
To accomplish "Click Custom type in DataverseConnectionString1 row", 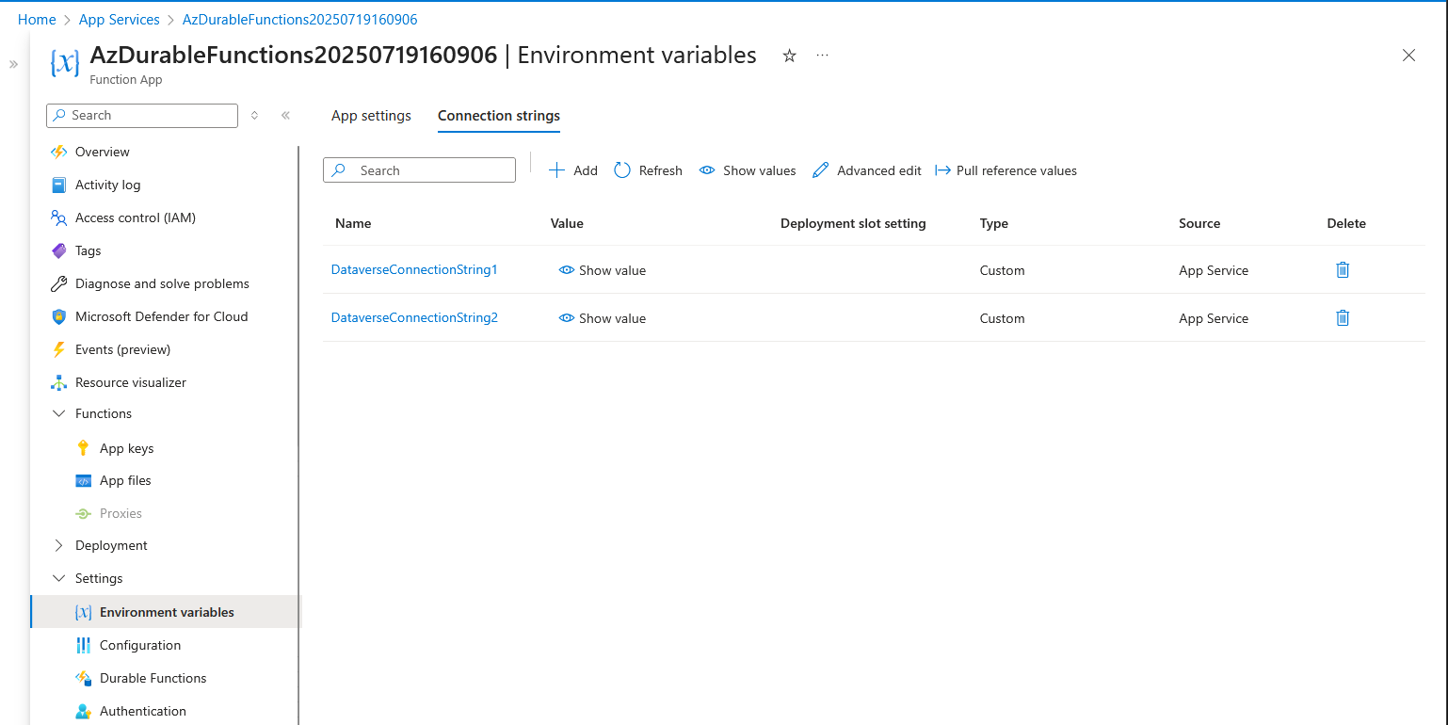I will pyautogui.click(x=1002, y=270).
